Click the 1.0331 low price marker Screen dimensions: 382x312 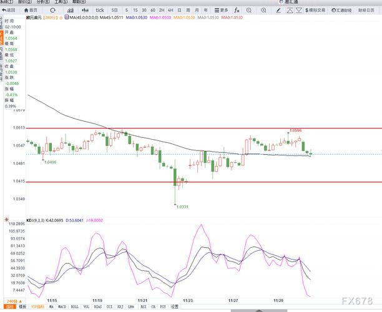pyautogui.click(x=182, y=207)
